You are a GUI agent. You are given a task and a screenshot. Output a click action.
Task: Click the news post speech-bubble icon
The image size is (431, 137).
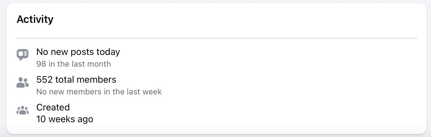pos(22,55)
